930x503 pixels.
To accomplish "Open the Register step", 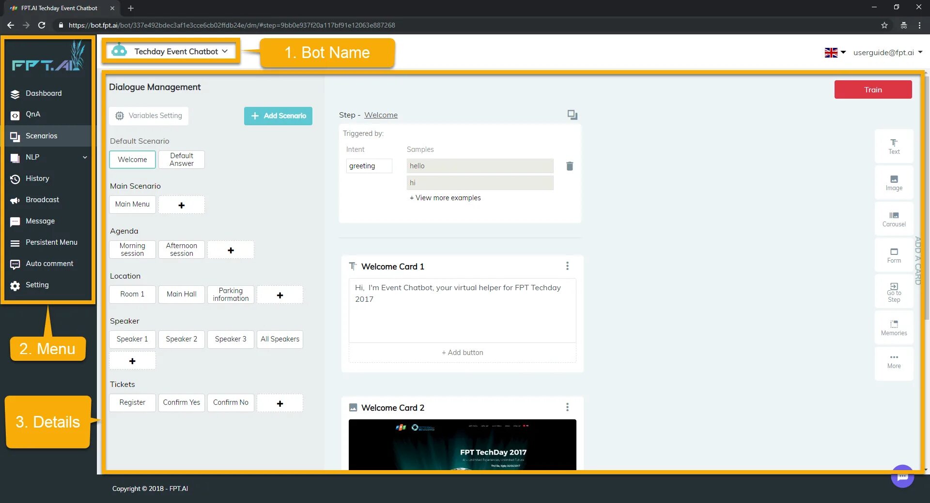I will (132, 403).
